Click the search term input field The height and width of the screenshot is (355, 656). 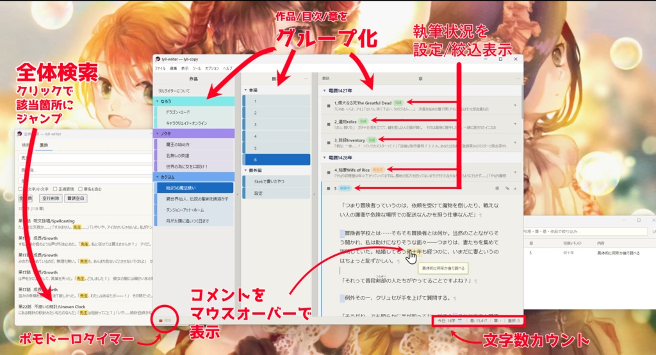point(85,158)
